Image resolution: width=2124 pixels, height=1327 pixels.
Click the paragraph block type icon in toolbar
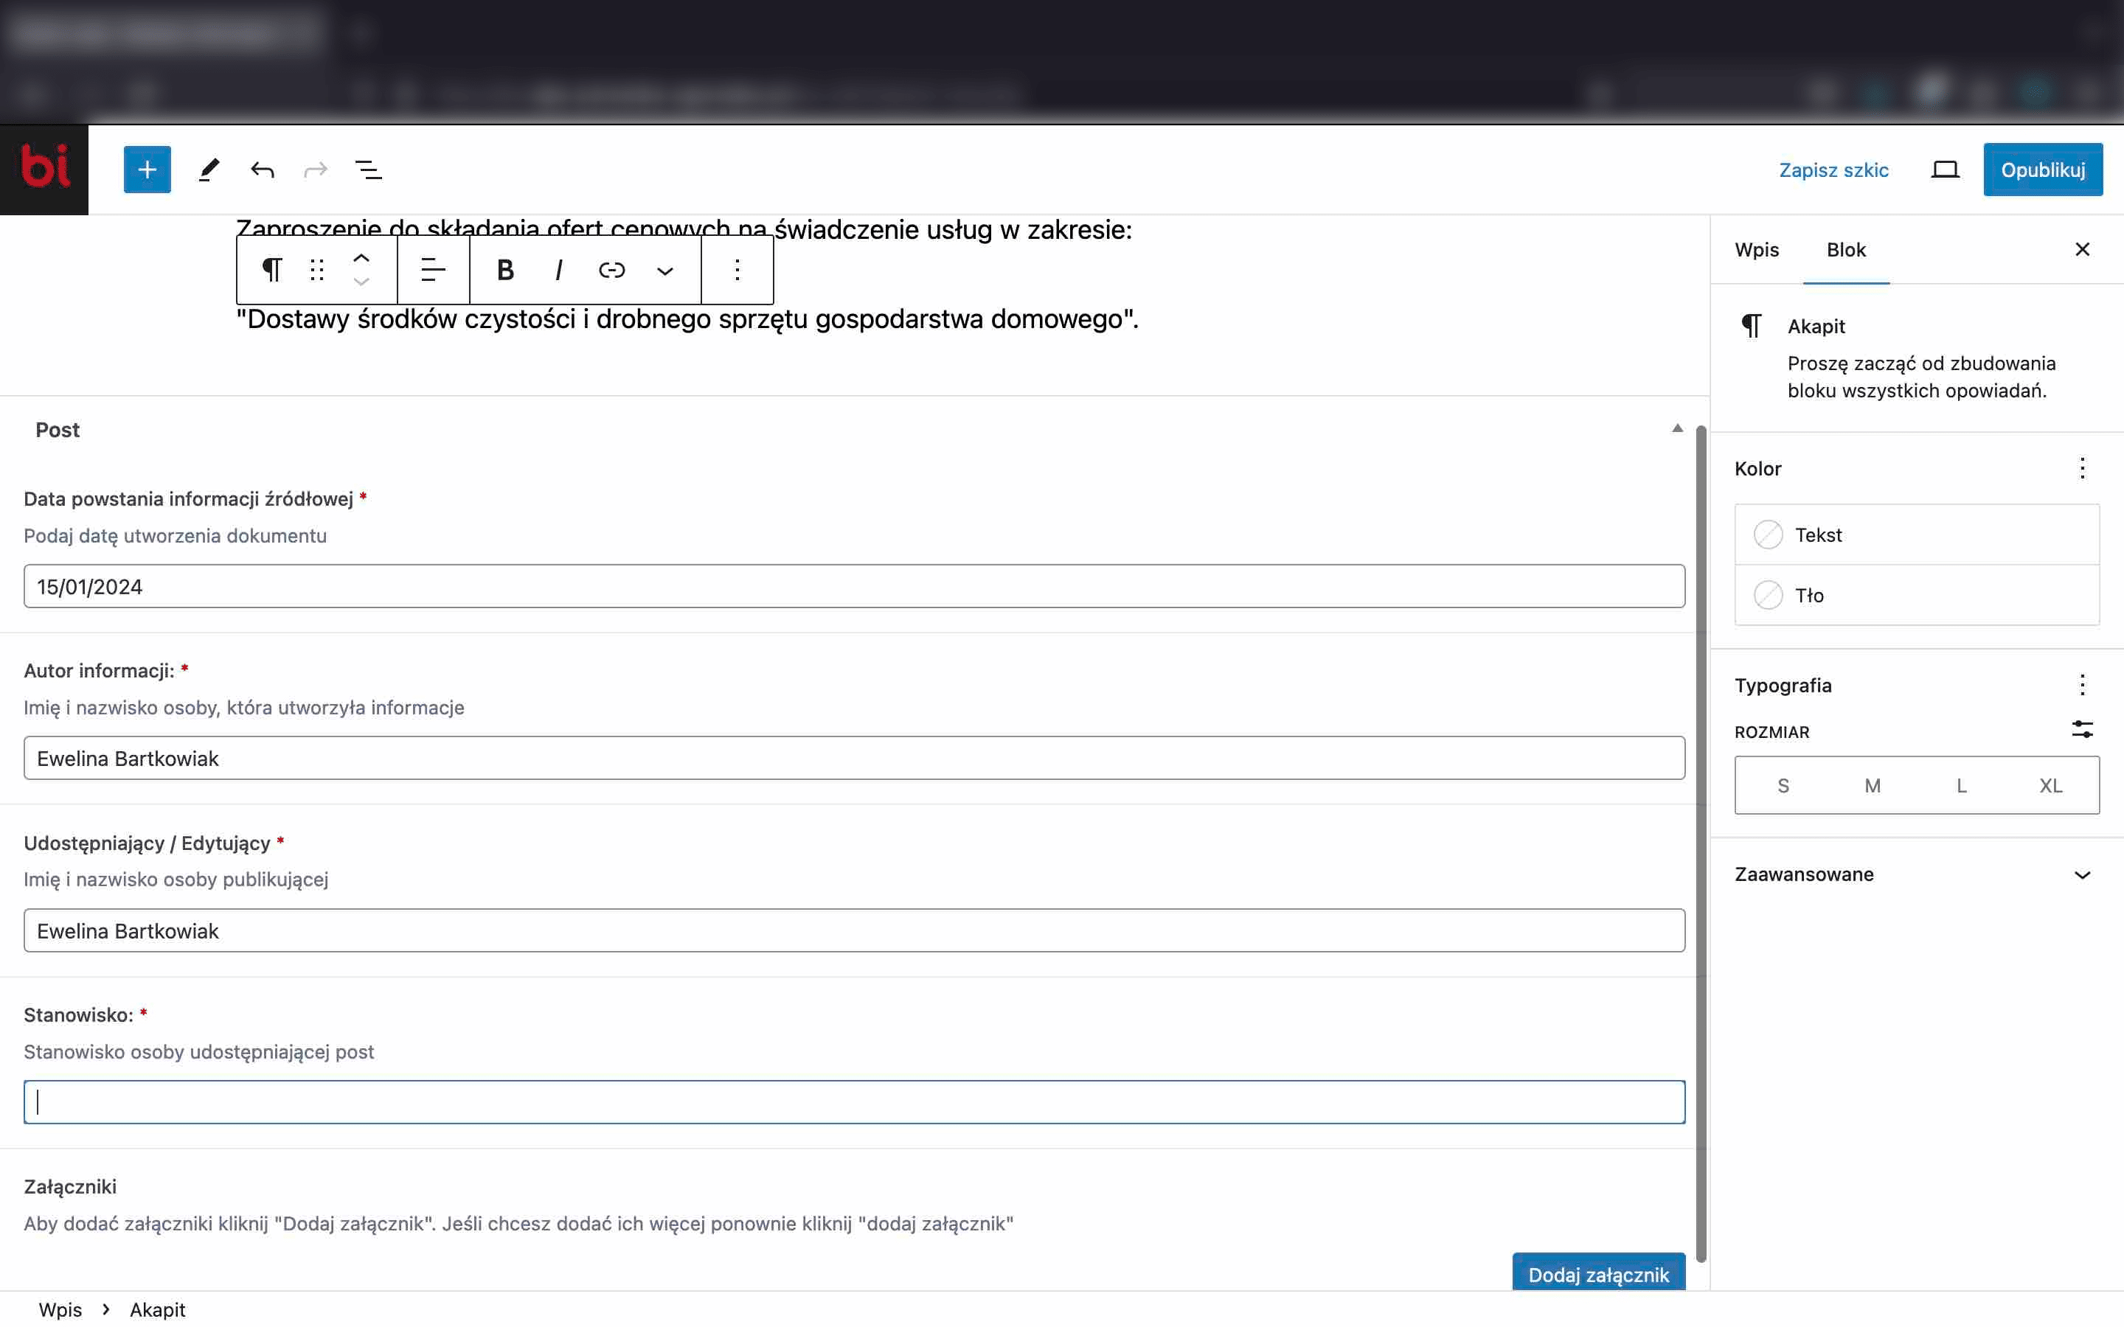272,269
